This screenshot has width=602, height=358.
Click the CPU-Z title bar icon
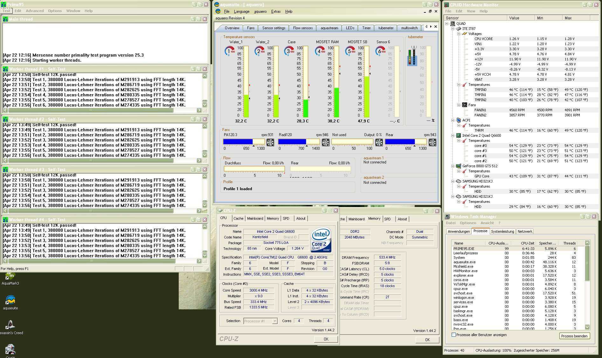pyautogui.click(x=220, y=210)
